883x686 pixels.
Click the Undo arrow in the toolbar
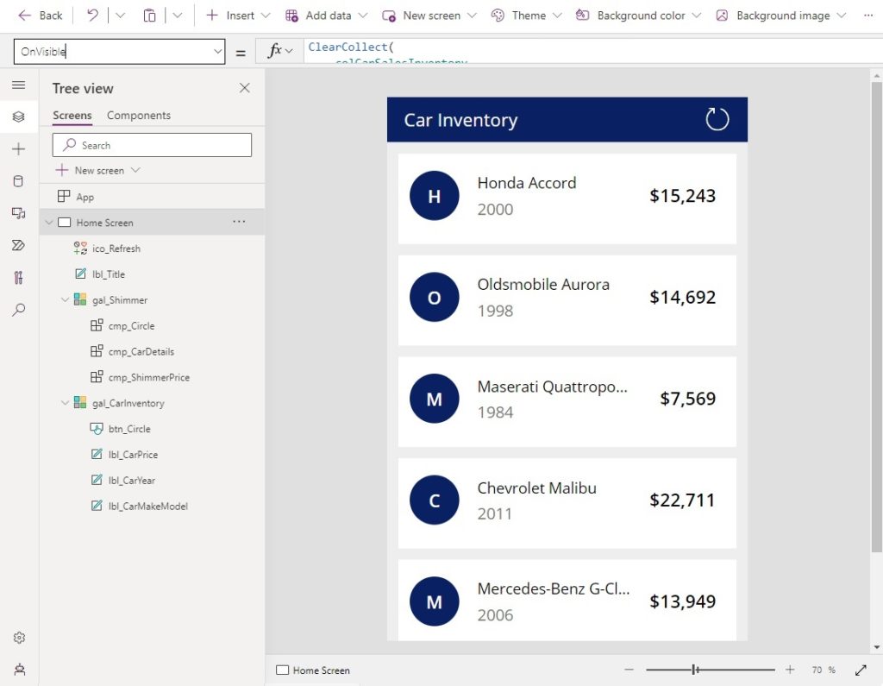(x=92, y=16)
